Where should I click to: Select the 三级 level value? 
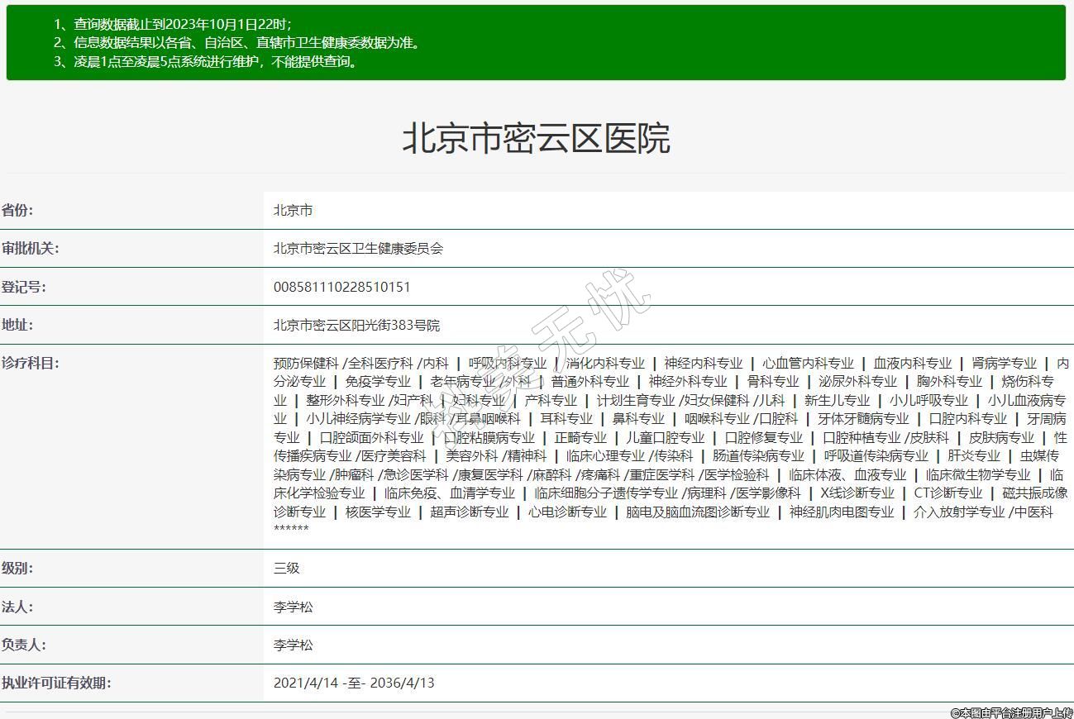point(286,569)
